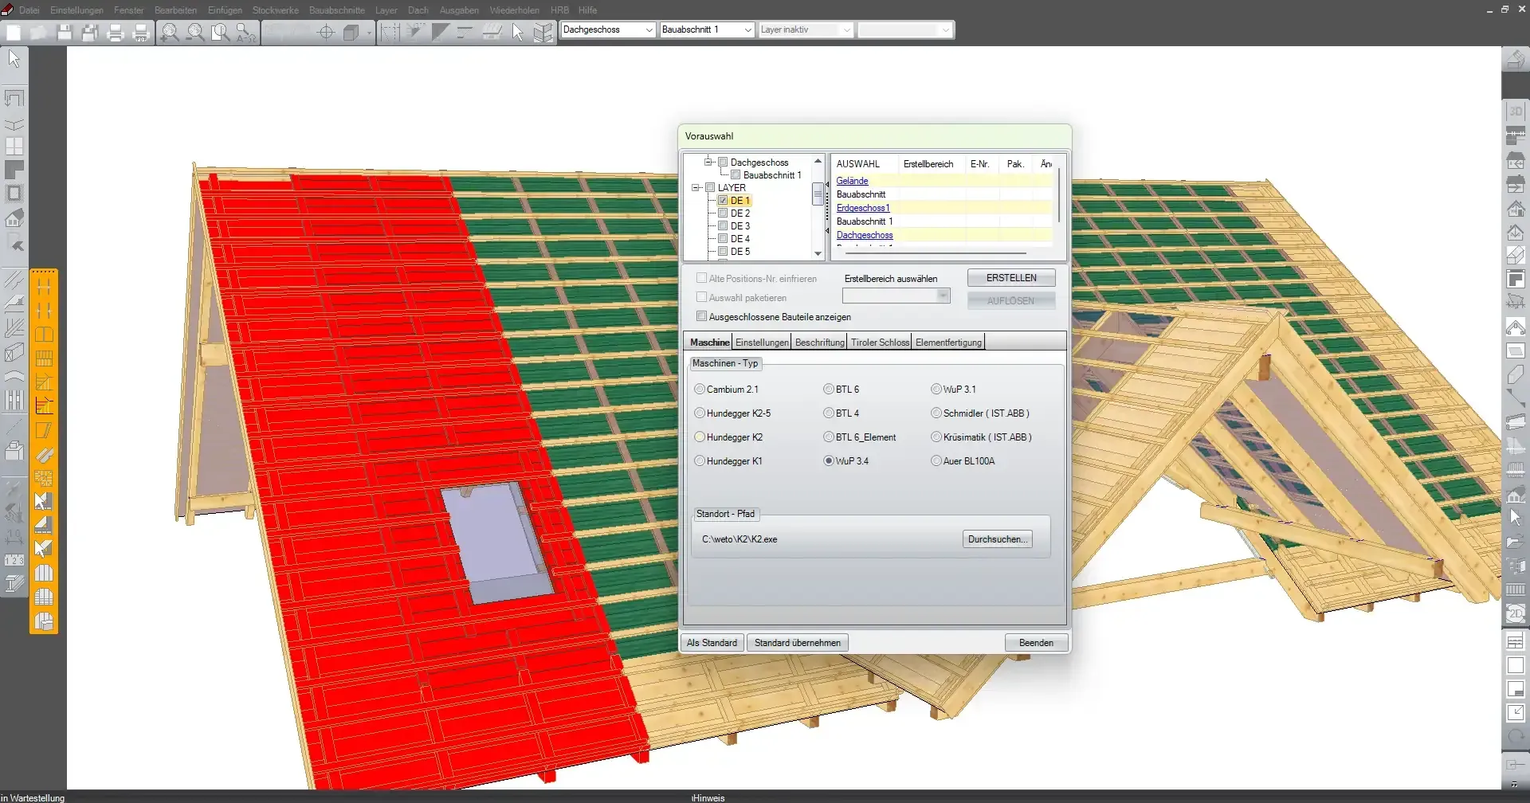The width and height of the screenshot is (1530, 803).
Task: Open the Dachgeschoss storey dropdown
Action: click(649, 30)
